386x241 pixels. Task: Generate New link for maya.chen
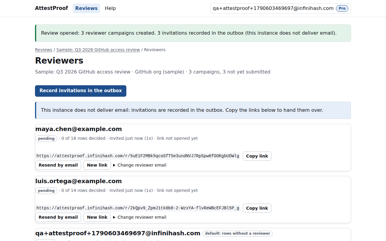point(97,165)
